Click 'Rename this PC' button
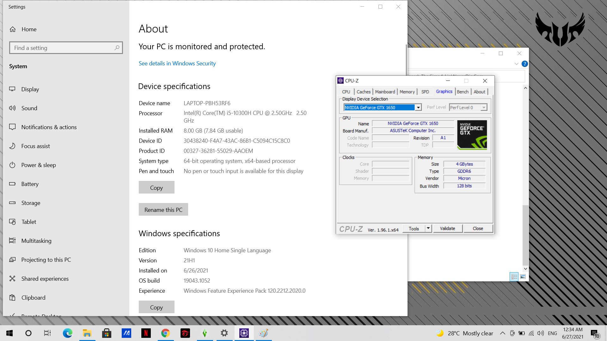The width and height of the screenshot is (607, 341). pyautogui.click(x=163, y=209)
